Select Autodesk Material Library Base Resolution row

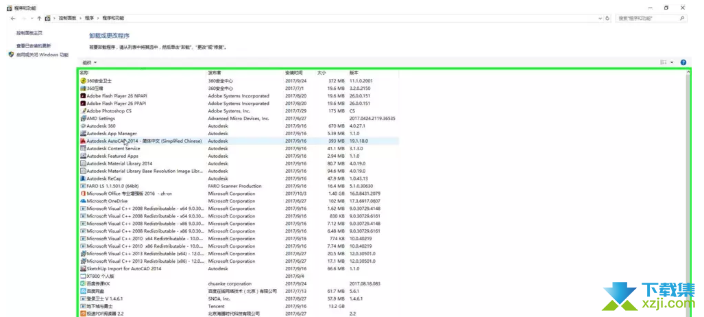[x=239, y=171]
